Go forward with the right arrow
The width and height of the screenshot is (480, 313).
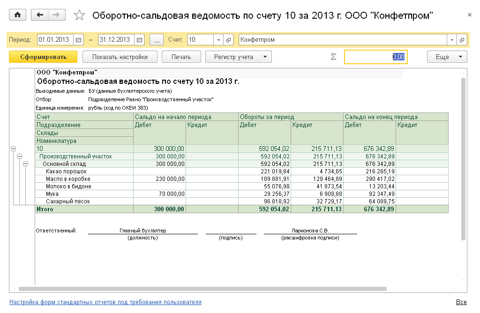[x=56, y=15]
